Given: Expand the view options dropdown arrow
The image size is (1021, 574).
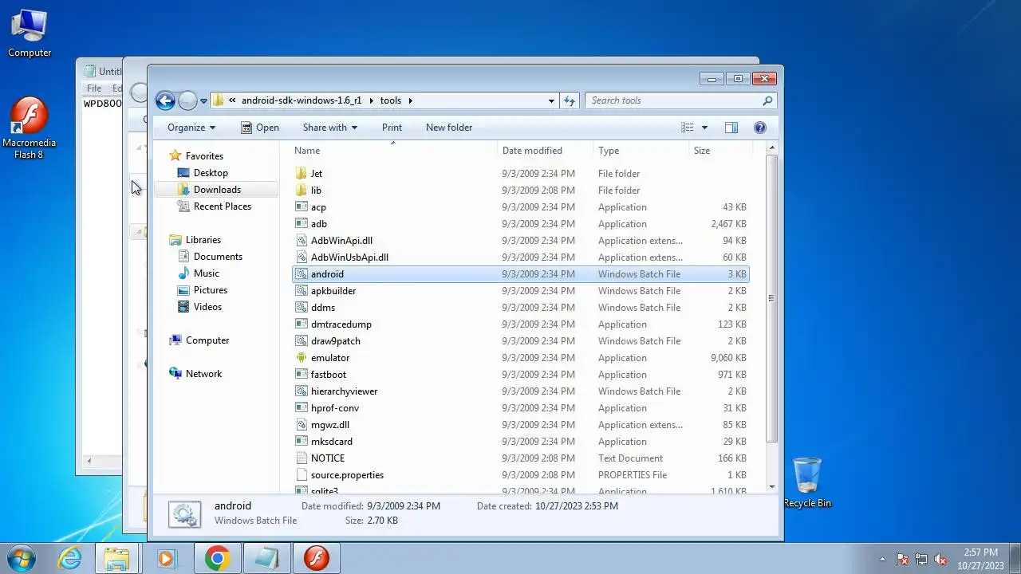Looking at the screenshot, I should (704, 128).
